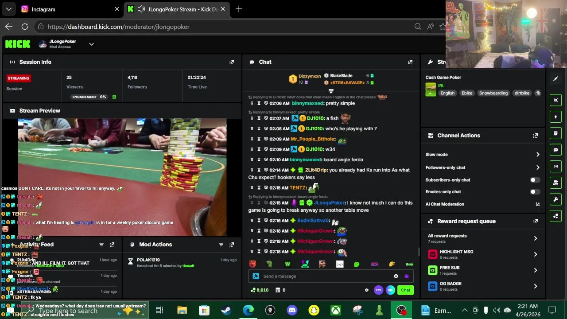The image size is (567, 319).
Task: Expand Slow mode options
Action: [x=538, y=155]
